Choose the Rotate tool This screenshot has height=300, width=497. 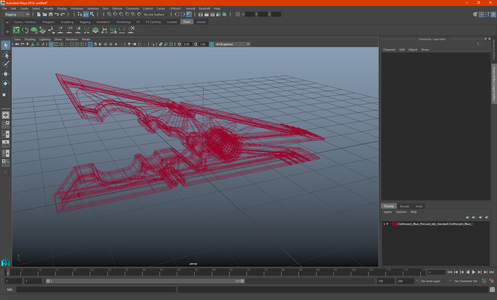click(6, 84)
